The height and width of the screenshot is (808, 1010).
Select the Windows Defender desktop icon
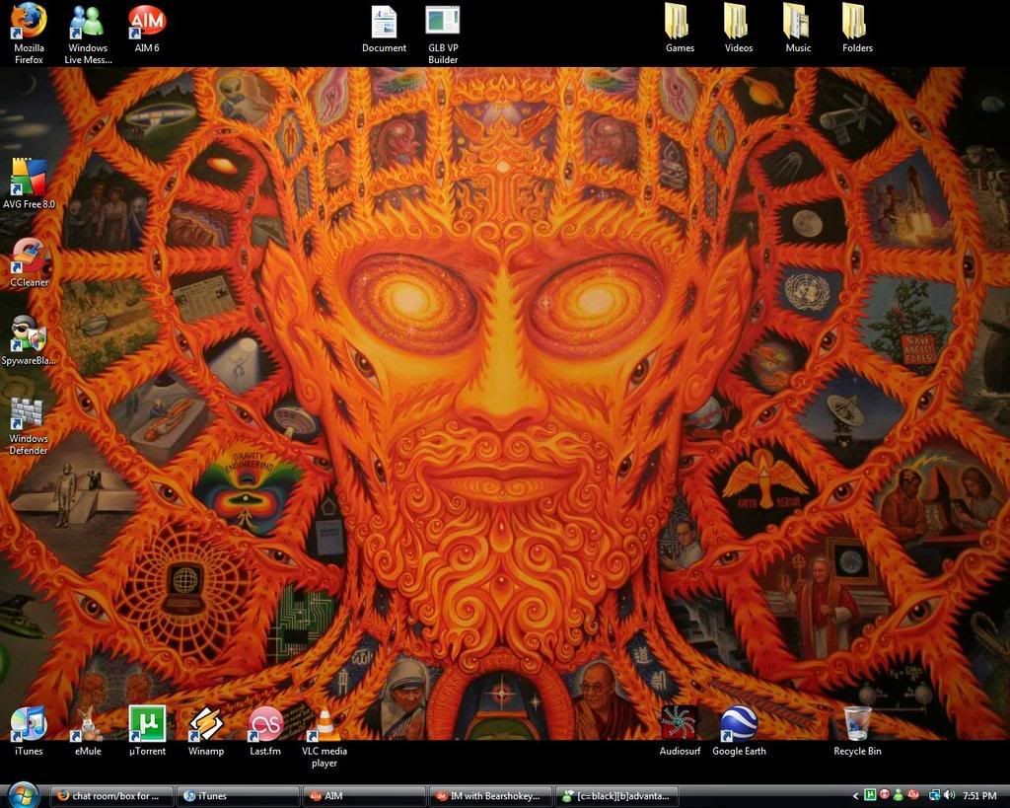pyautogui.click(x=29, y=426)
